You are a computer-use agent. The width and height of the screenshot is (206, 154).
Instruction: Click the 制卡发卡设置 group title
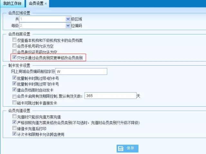pyautogui.click(x=19, y=66)
